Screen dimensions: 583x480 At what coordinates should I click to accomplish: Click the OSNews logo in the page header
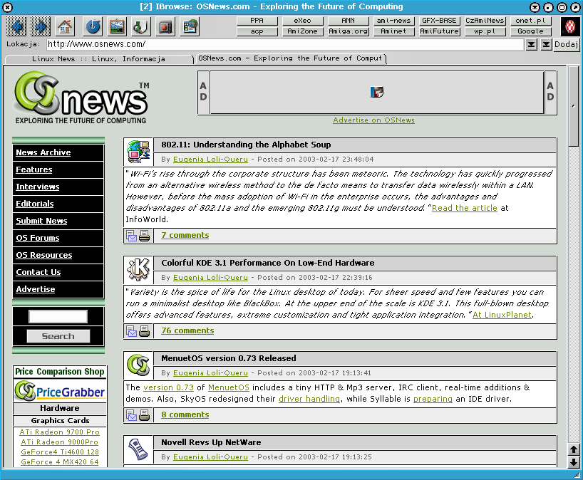[81, 98]
